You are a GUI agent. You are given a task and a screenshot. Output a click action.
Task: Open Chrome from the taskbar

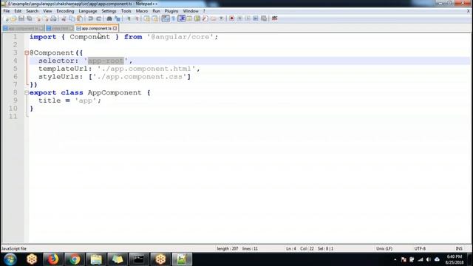[75, 259]
